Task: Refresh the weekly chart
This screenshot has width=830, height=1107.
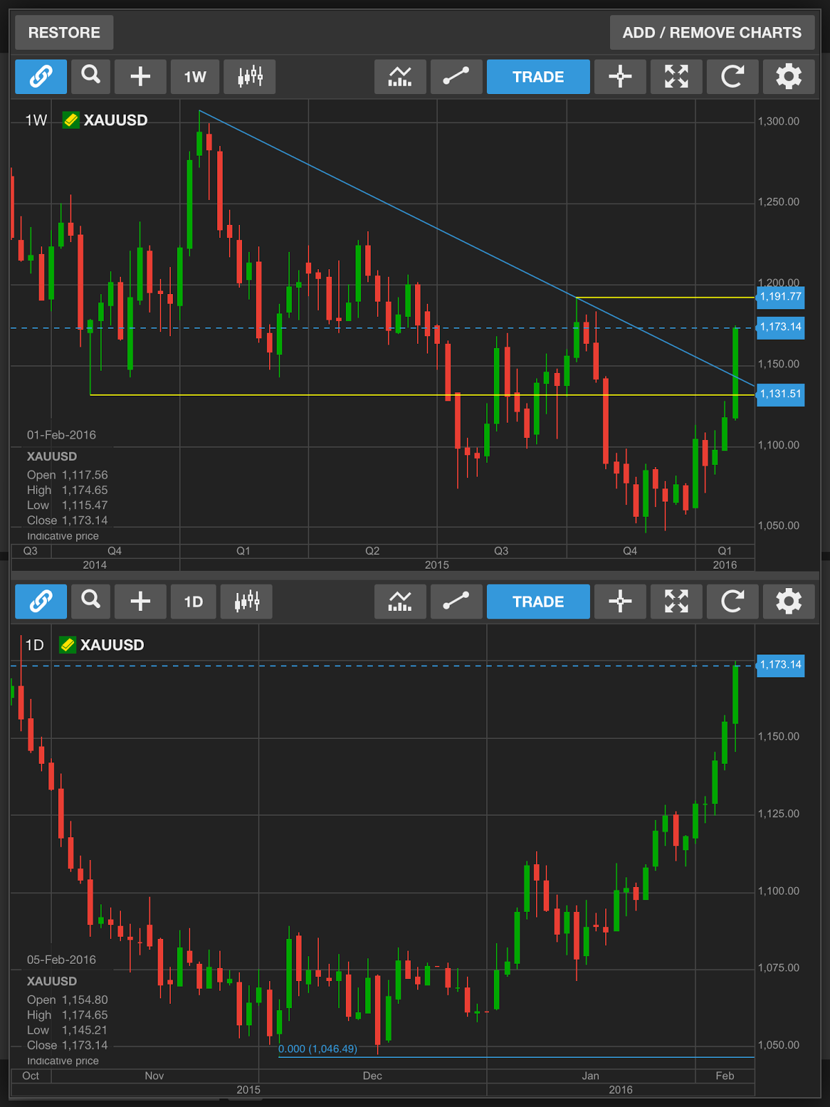Action: tap(732, 76)
